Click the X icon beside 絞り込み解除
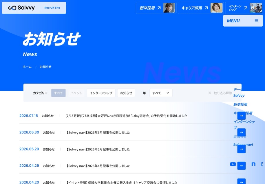 point(210,93)
